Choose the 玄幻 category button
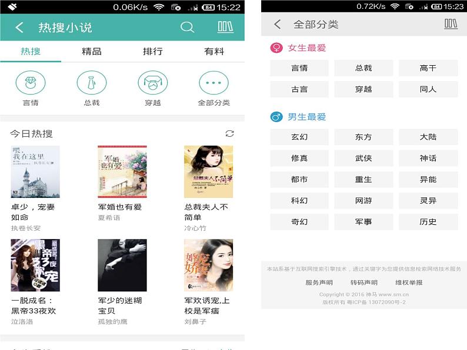 tap(299, 137)
